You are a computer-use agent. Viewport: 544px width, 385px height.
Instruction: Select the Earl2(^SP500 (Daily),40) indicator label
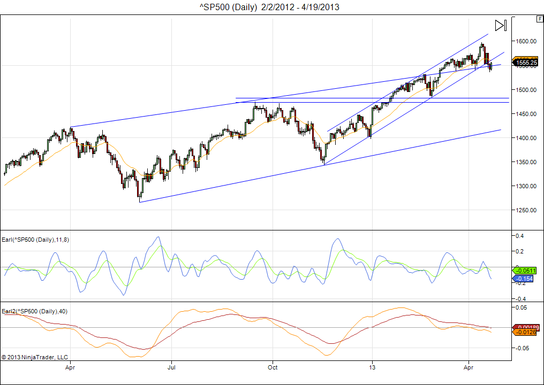[x=33, y=311]
